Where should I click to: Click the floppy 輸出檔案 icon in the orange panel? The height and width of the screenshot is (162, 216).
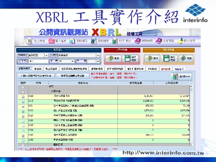click(166, 58)
